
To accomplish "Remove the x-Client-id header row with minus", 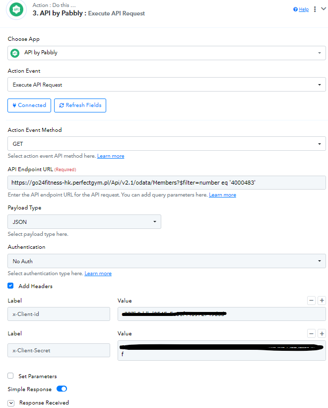I will pyautogui.click(x=312, y=301).
